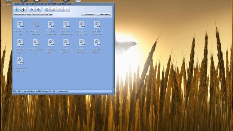Go to Mein MorphOS in the path bar
The height and width of the screenshot is (131, 233).
[x=20, y=15]
